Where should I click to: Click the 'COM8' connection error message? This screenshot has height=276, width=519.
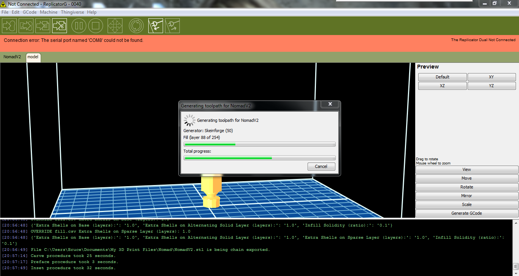(x=74, y=40)
